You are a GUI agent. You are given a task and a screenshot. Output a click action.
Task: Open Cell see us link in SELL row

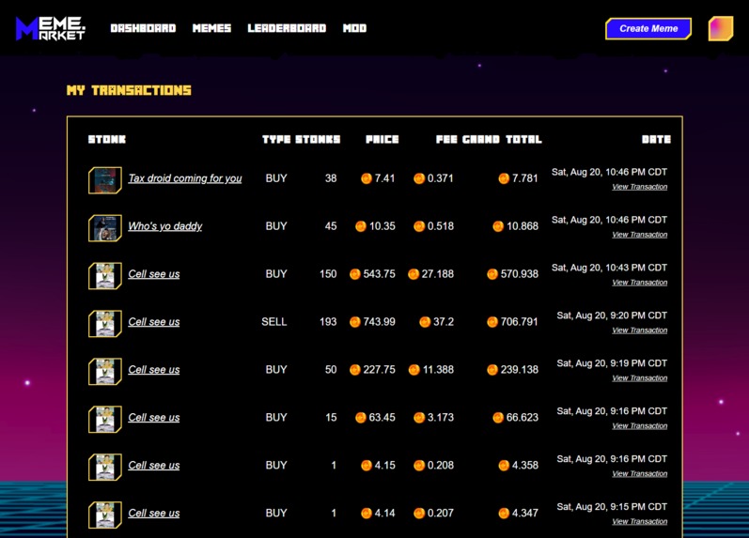coord(154,322)
